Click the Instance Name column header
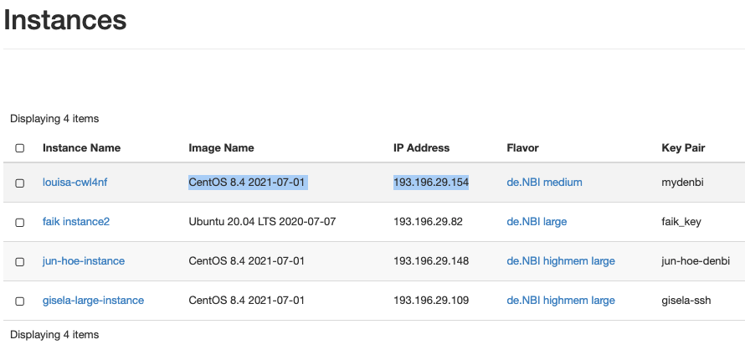Screen dimensions: 745x350 click(x=81, y=148)
